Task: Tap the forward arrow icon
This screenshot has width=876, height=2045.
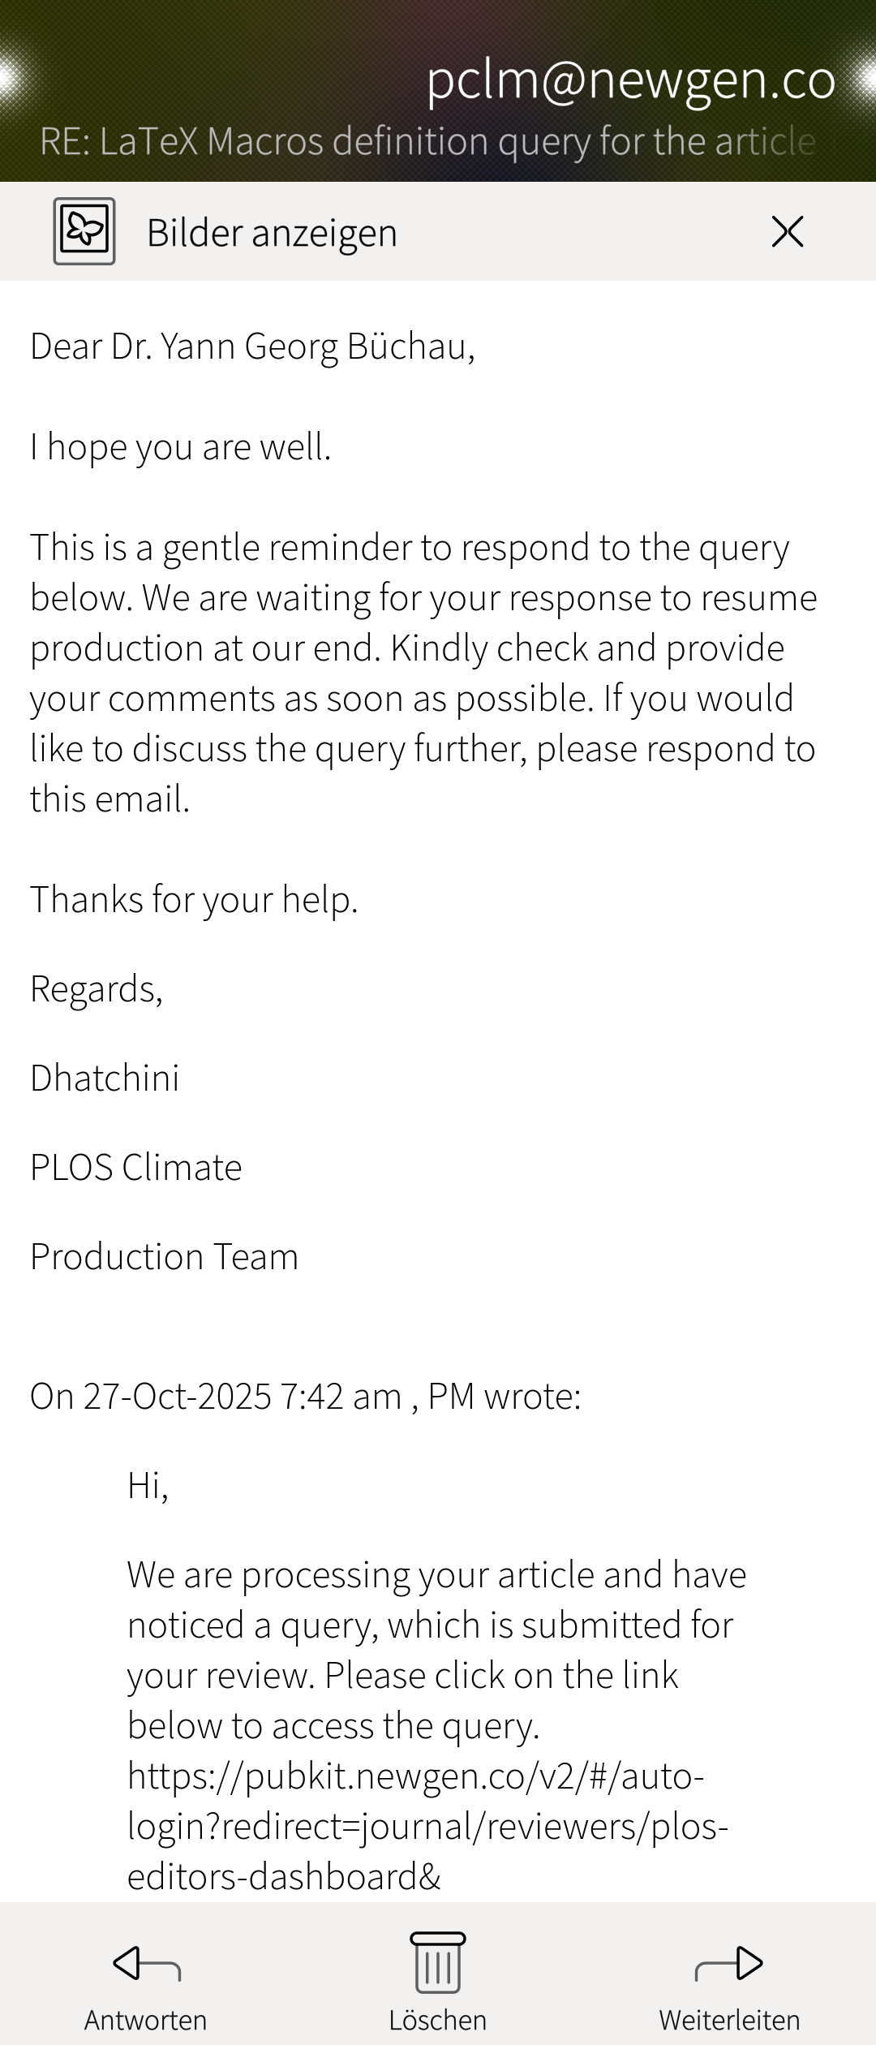Action: 729,1964
